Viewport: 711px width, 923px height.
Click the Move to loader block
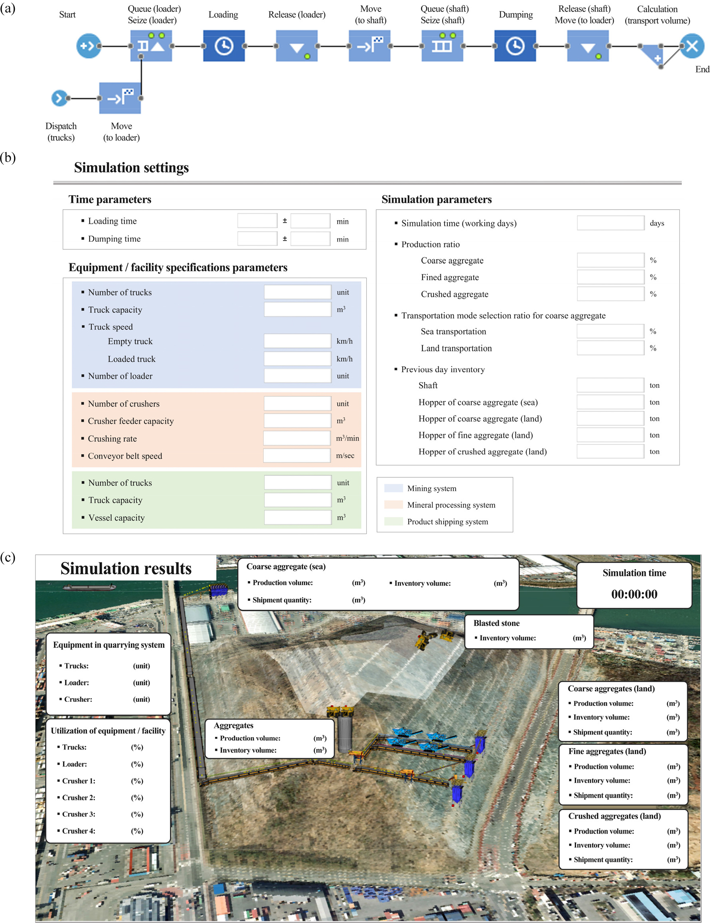(x=120, y=98)
